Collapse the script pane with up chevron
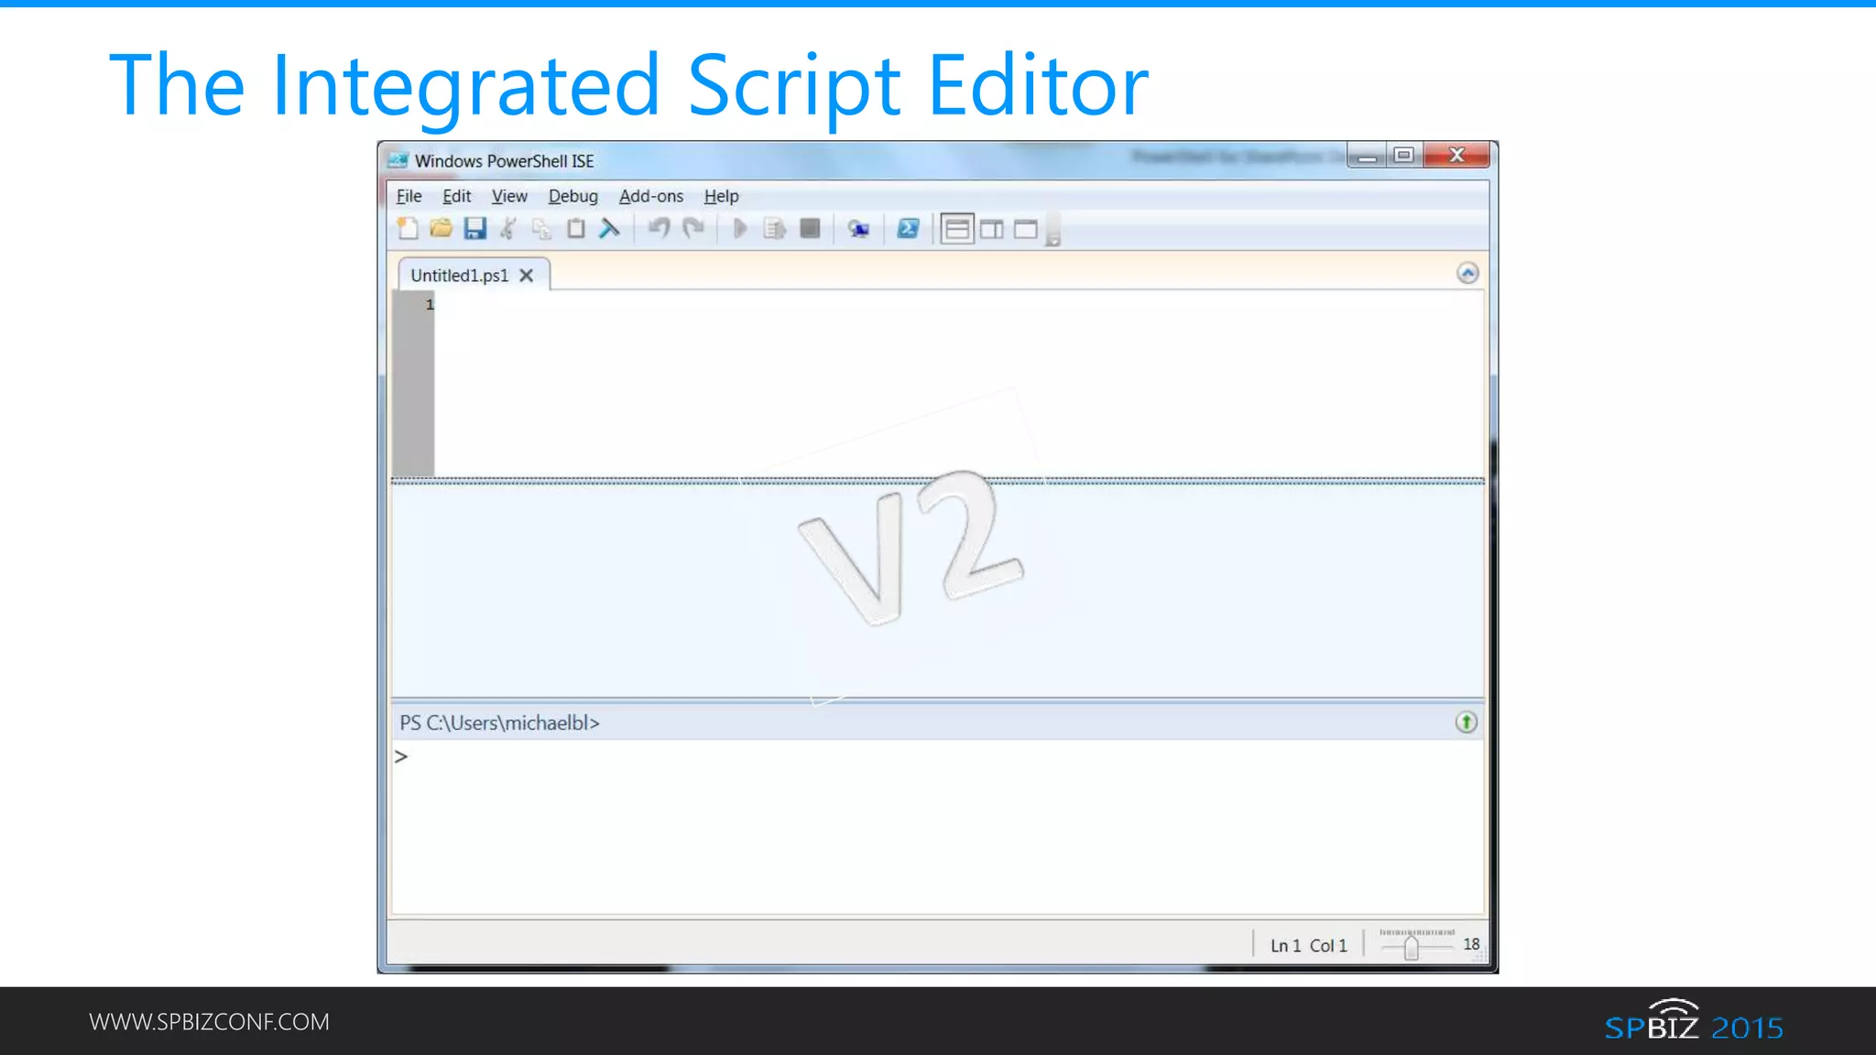Image resolution: width=1876 pixels, height=1055 pixels. (1467, 273)
